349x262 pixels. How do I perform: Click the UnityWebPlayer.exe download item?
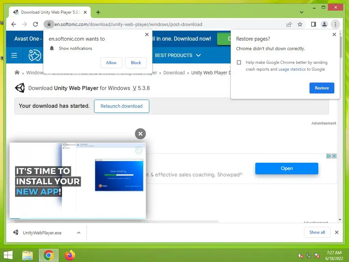[x=42, y=233]
